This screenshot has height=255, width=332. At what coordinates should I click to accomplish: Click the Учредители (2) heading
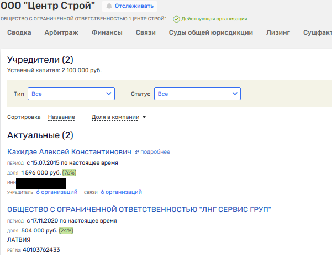pyautogui.click(x=40, y=59)
